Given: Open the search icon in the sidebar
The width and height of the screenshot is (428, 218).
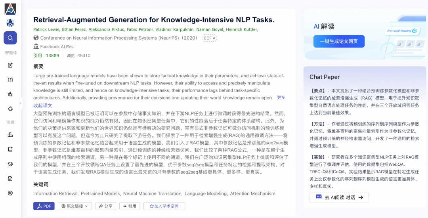Looking at the screenshot, I should pos(10,38).
